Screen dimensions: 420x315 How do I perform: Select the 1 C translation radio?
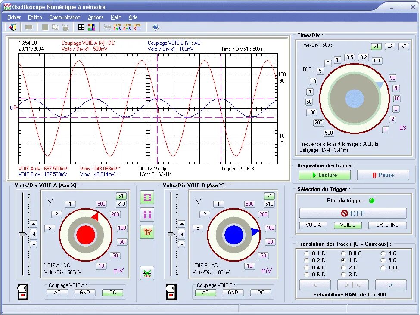(x=343, y=260)
